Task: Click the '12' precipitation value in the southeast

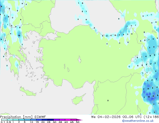Action: (149, 97)
